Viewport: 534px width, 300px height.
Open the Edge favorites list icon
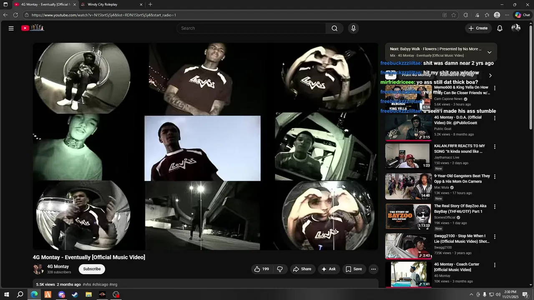coord(487,15)
